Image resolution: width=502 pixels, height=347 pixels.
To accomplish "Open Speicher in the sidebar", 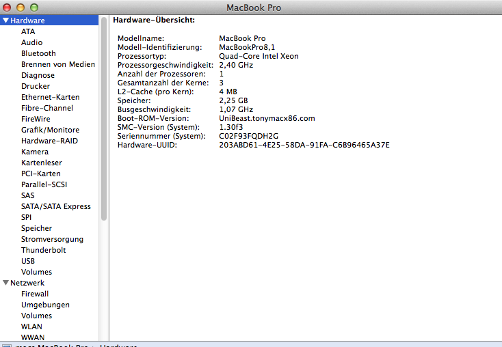I will (36, 228).
